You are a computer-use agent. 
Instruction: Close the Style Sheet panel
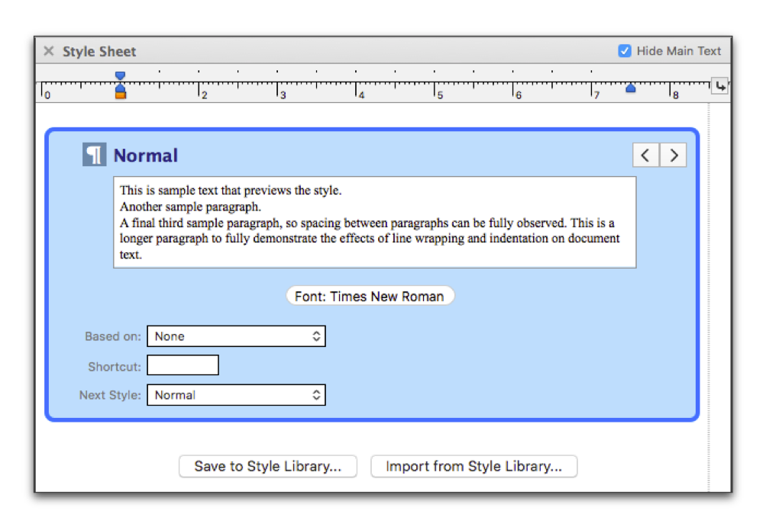pos(48,51)
